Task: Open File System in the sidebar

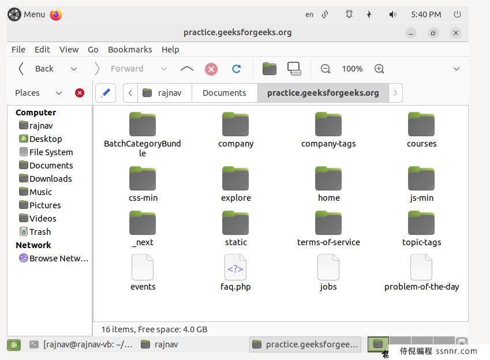Action: pos(46,152)
